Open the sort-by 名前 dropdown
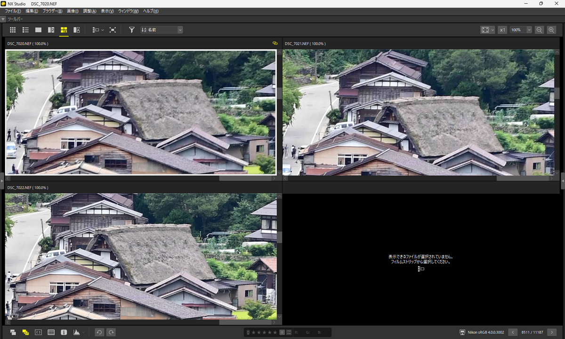The height and width of the screenshot is (339, 565). (x=161, y=30)
